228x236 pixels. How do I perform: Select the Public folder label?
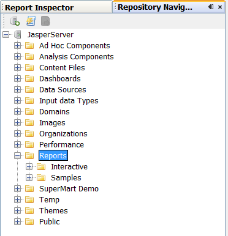point(50,222)
